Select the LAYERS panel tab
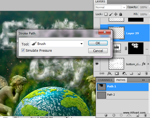 point(100,2)
